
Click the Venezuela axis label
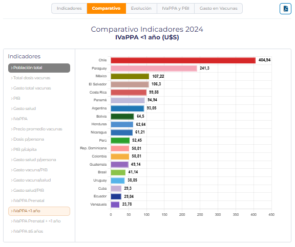[x=98, y=205]
